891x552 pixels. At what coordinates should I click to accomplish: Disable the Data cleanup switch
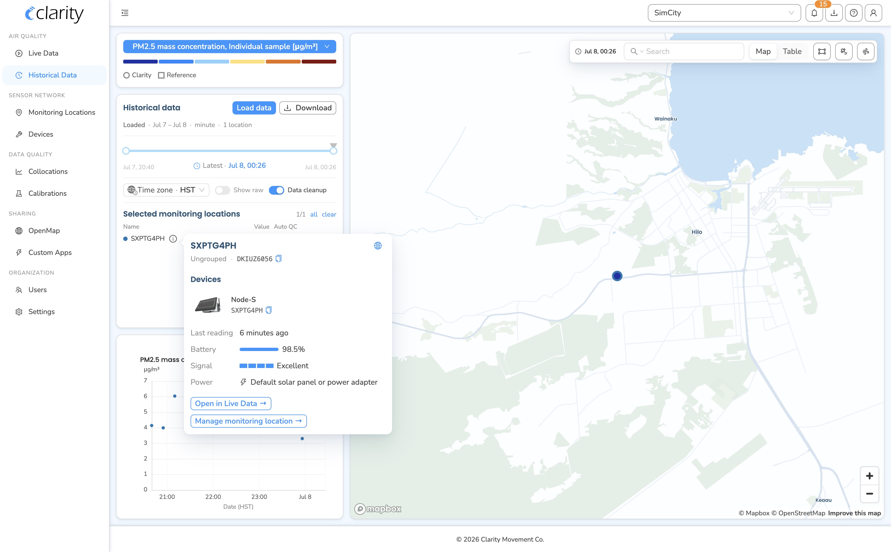click(x=276, y=190)
